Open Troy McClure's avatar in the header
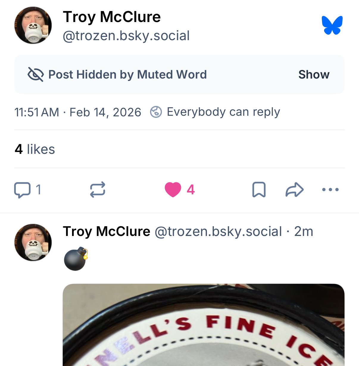Viewport: 359px width, 366px height. click(33, 25)
